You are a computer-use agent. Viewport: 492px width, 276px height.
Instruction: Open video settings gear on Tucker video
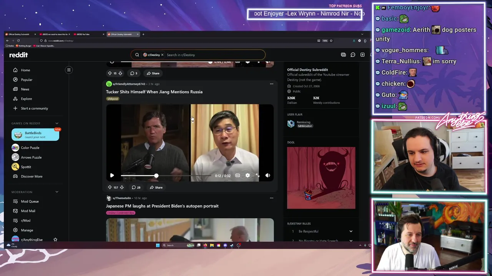click(248, 176)
